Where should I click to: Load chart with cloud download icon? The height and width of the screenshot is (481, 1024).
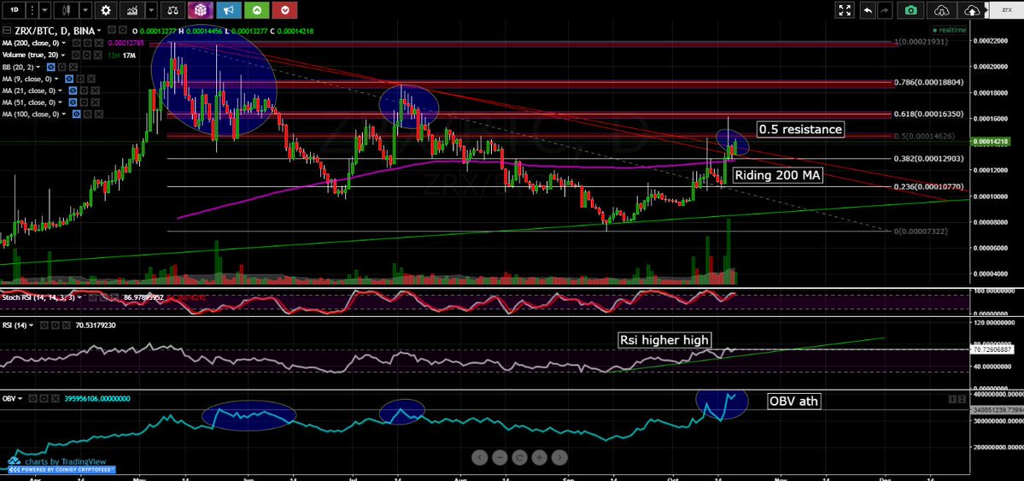[x=942, y=9]
